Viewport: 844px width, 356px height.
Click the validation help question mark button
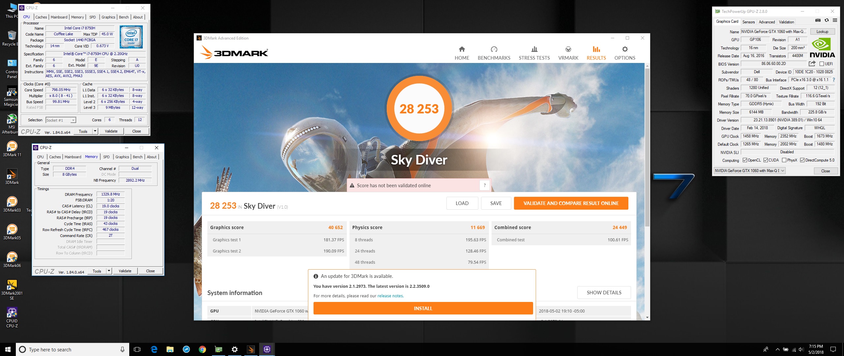[485, 185]
